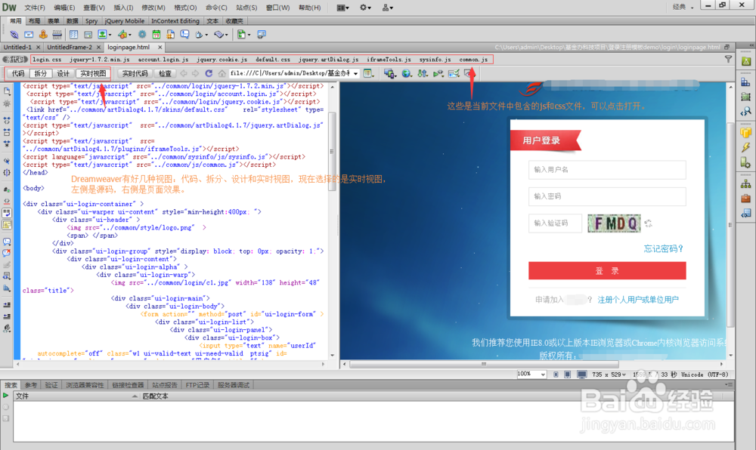Click the Email Link insert icon
This screenshot has height=450, width=756.
coord(29,34)
